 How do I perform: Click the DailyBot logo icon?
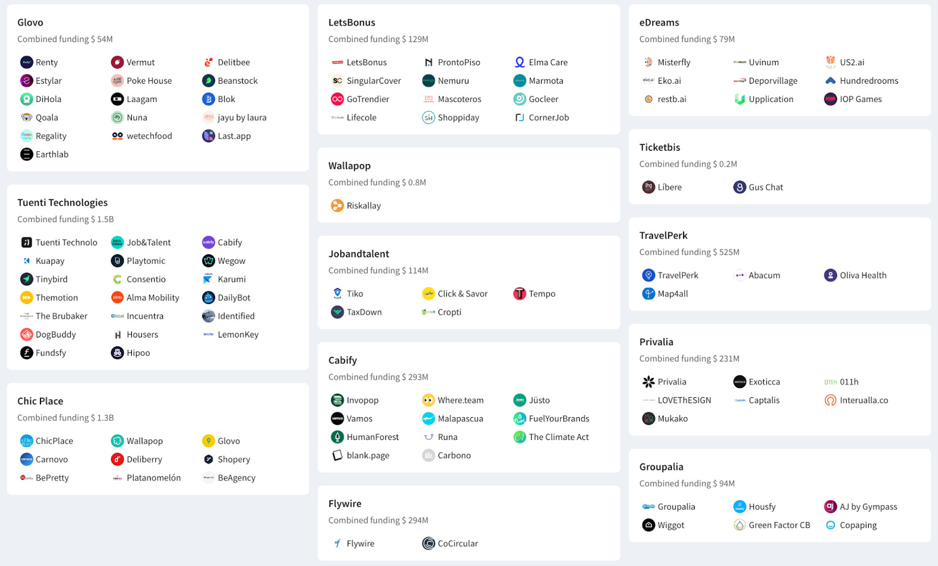point(209,298)
